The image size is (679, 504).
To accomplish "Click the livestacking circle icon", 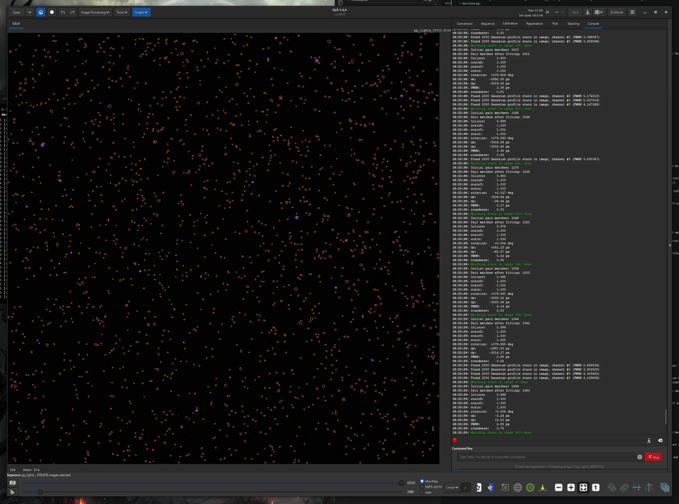I will pyautogui.click(x=52, y=12).
